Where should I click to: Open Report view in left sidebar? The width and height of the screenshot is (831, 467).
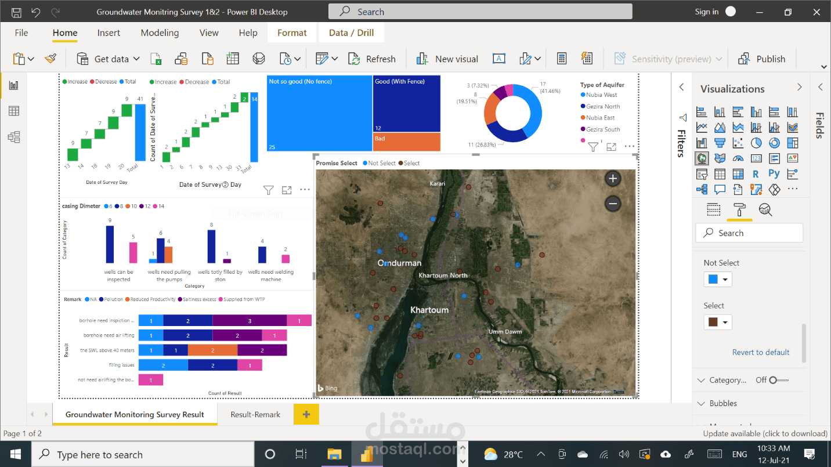coord(14,85)
